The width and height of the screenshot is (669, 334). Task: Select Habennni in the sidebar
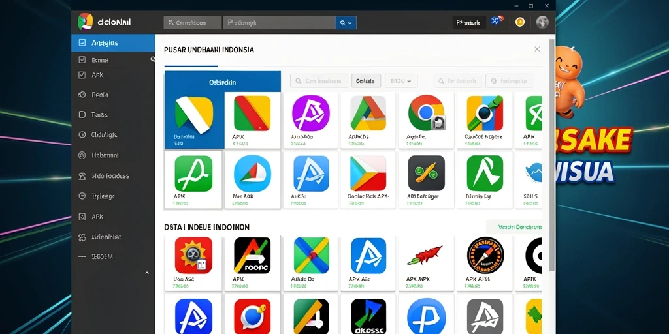tap(113, 155)
